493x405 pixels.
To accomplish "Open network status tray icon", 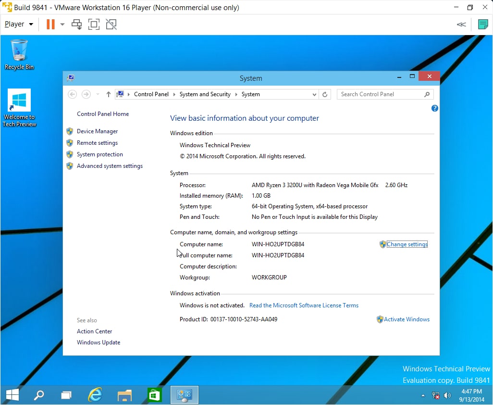I will point(435,395).
